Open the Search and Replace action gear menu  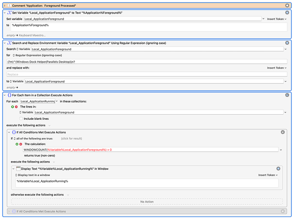pyautogui.click(x=287, y=43)
